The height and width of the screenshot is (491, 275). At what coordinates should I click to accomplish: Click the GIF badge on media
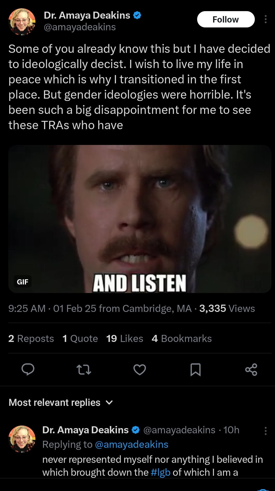pyautogui.click(x=23, y=282)
